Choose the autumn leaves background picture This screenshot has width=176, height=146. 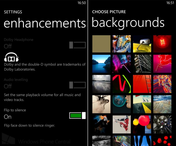tap(122, 44)
